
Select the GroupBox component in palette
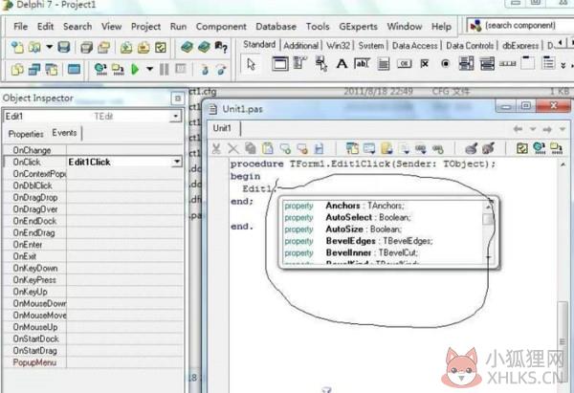click(528, 63)
